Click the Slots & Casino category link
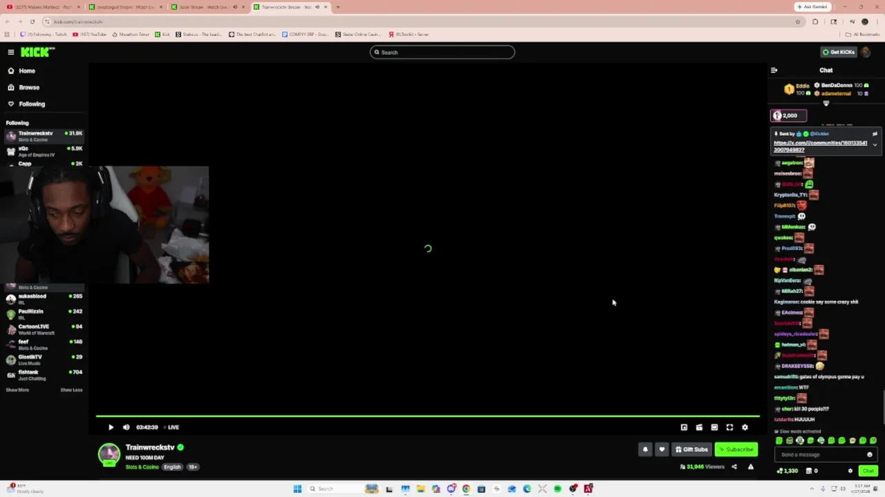Viewport: 885px width, 497px height. tap(142, 467)
